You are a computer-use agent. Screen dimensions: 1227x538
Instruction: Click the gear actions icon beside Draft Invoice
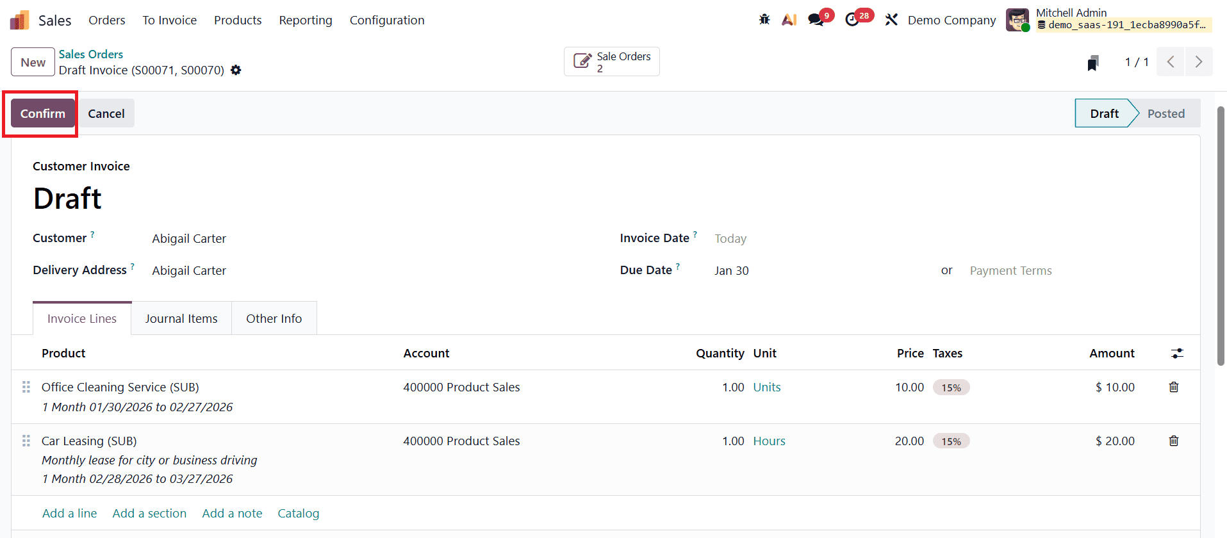click(236, 70)
